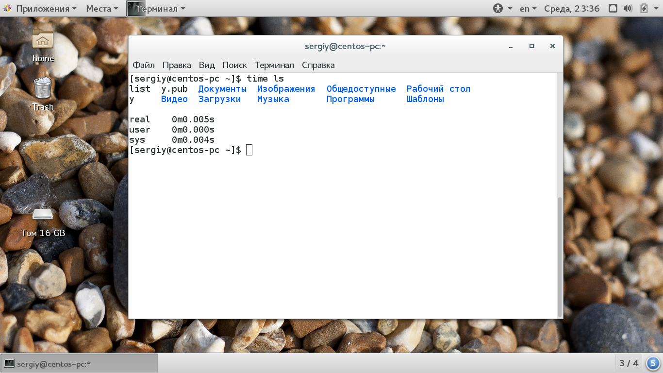Expand the accessibility menu arrow
This screenshot has height=373, width=663.
(x=510, y=9)
